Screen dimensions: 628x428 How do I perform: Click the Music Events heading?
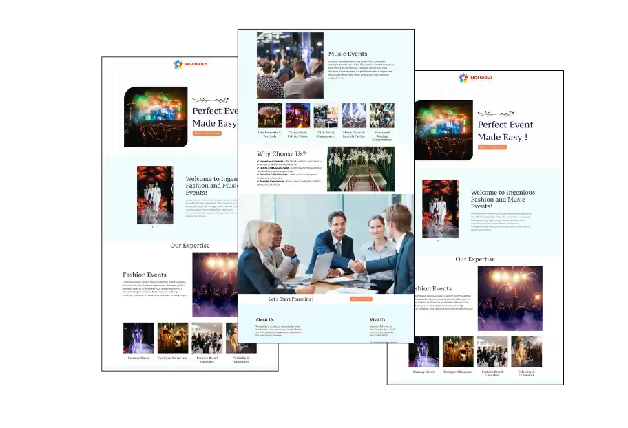coord(348,54)
